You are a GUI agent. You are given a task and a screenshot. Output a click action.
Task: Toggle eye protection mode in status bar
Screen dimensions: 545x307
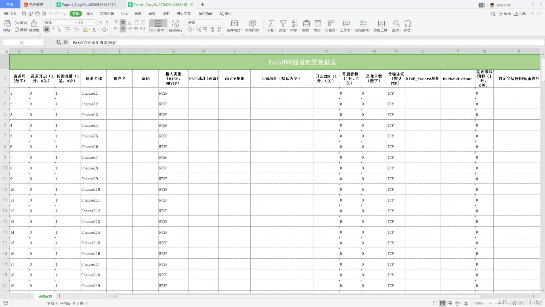click(x=466, y=303)
